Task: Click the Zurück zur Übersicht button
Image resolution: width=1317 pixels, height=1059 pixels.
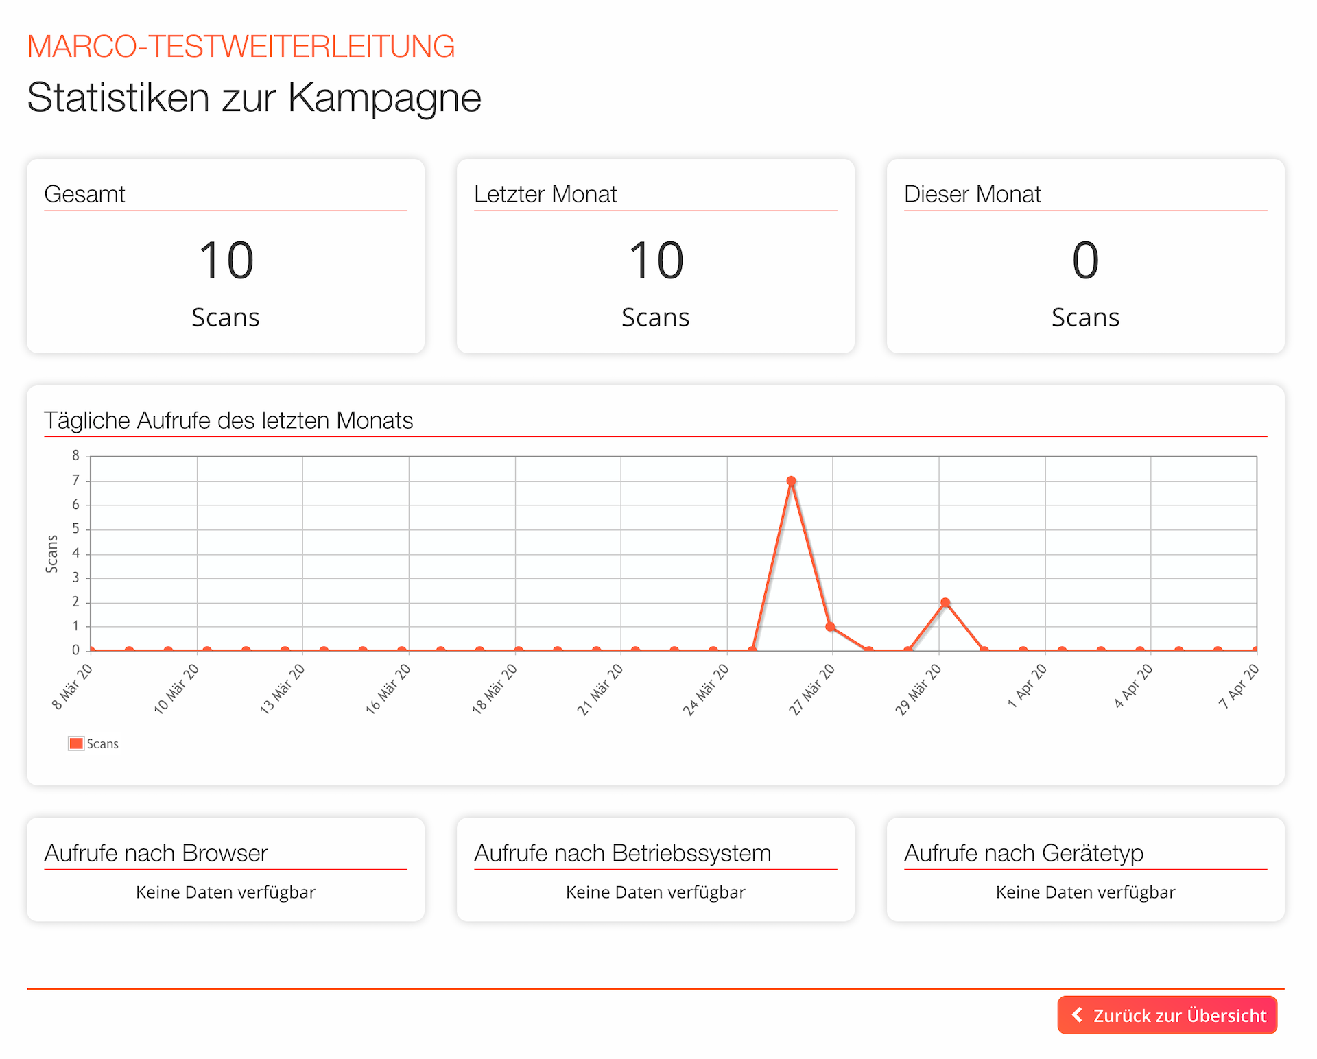Action: [1167, 1014]
